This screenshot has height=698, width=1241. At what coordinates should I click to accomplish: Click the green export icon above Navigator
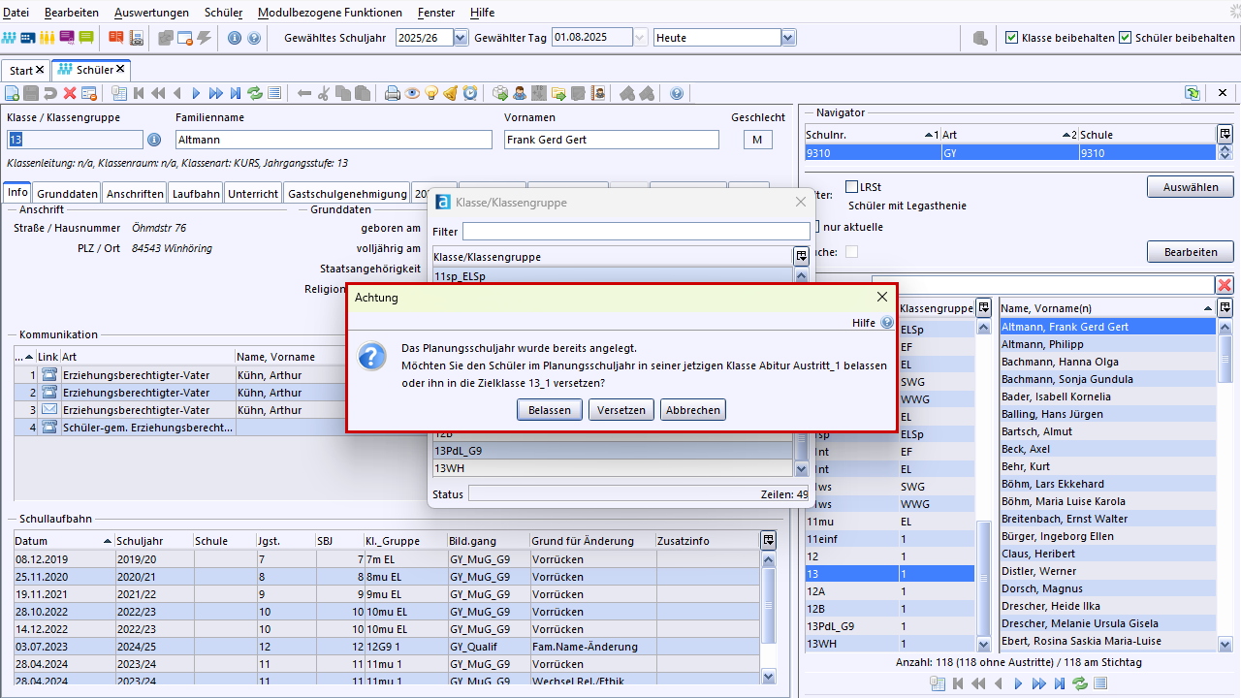1193,93
